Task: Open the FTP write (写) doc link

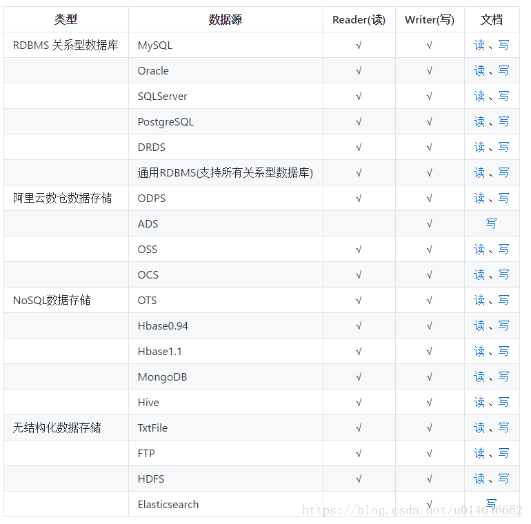Action: click(503, 453)
